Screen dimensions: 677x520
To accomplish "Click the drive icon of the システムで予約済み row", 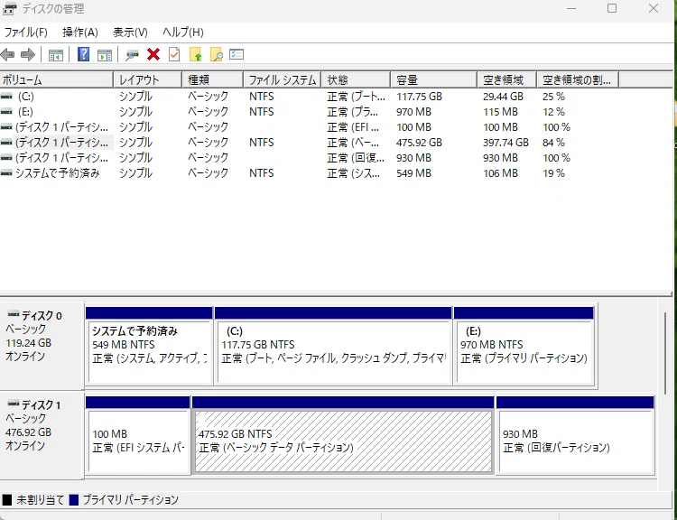I will (x=6, y=173).
